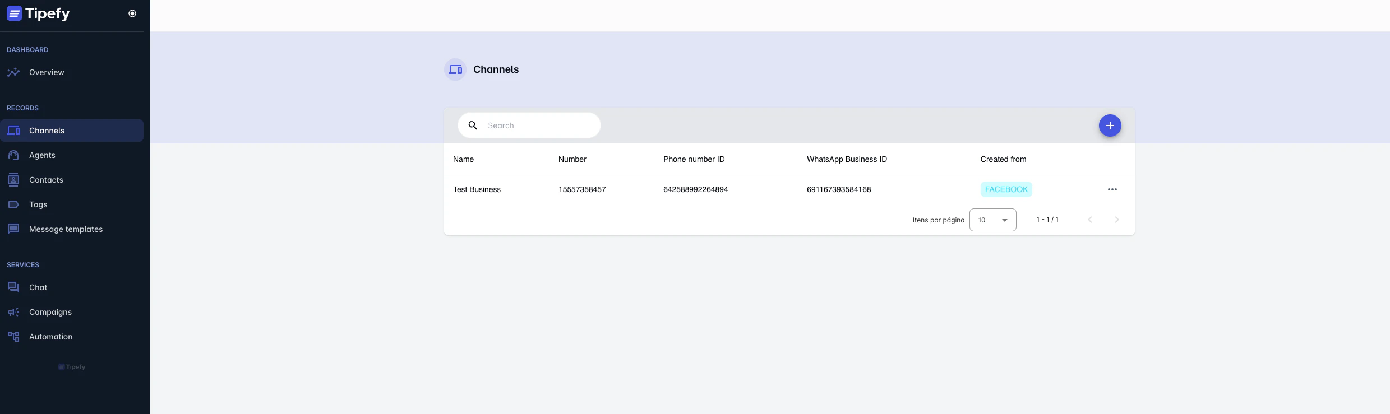Click the Channels page title
1390x414 pixels.
(496, 69)
